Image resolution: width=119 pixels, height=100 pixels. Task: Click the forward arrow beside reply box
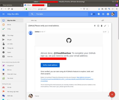(x=108, y=96)
